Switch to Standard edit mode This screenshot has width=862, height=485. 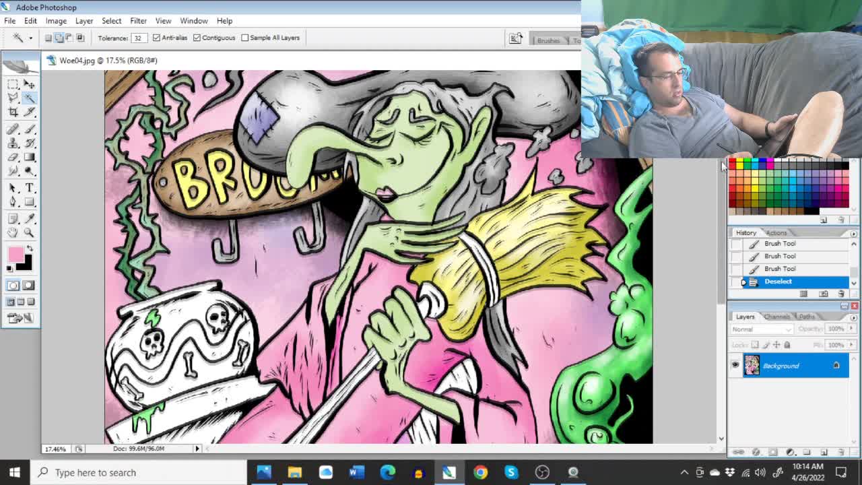coord(13,286)
